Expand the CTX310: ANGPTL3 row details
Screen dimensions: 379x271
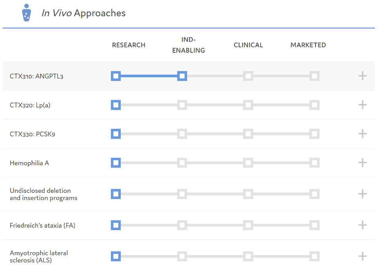(362, 76)
